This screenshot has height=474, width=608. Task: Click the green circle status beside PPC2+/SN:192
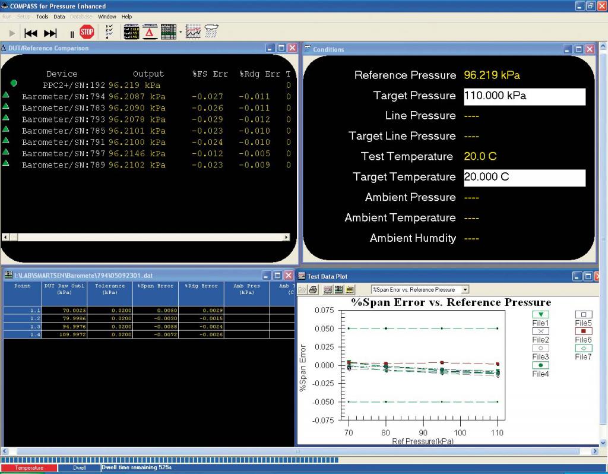click(x=14, y=83)
